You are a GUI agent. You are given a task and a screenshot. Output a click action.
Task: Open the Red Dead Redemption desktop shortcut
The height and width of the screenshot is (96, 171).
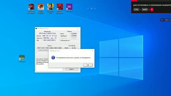point(31,9)
